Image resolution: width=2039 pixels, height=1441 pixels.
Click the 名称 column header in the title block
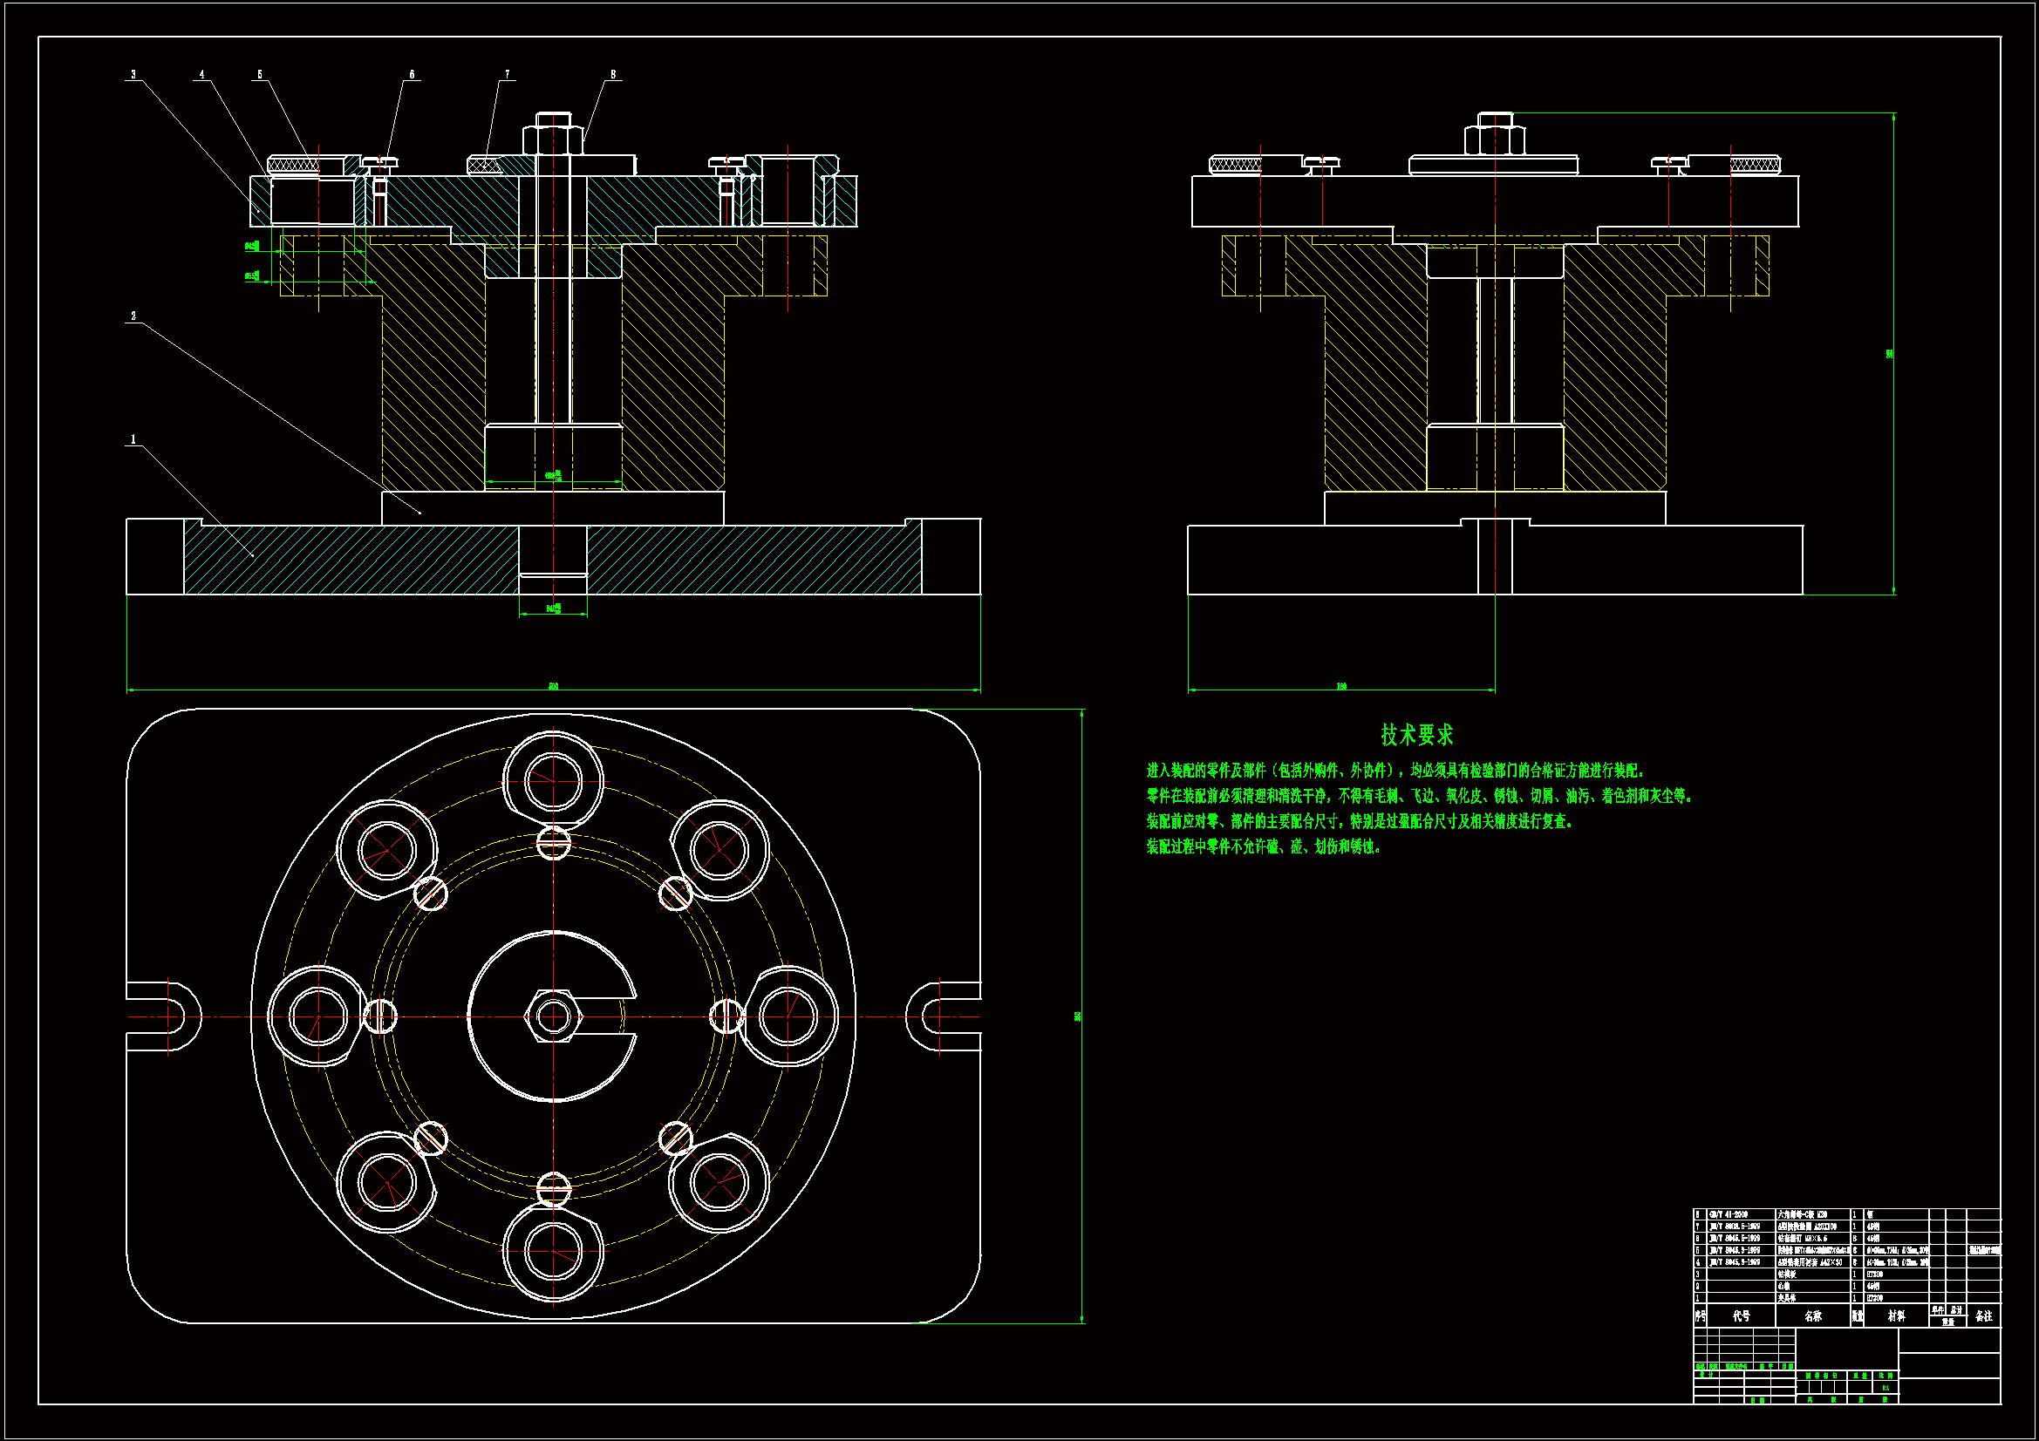(x=1812, y=1316)
